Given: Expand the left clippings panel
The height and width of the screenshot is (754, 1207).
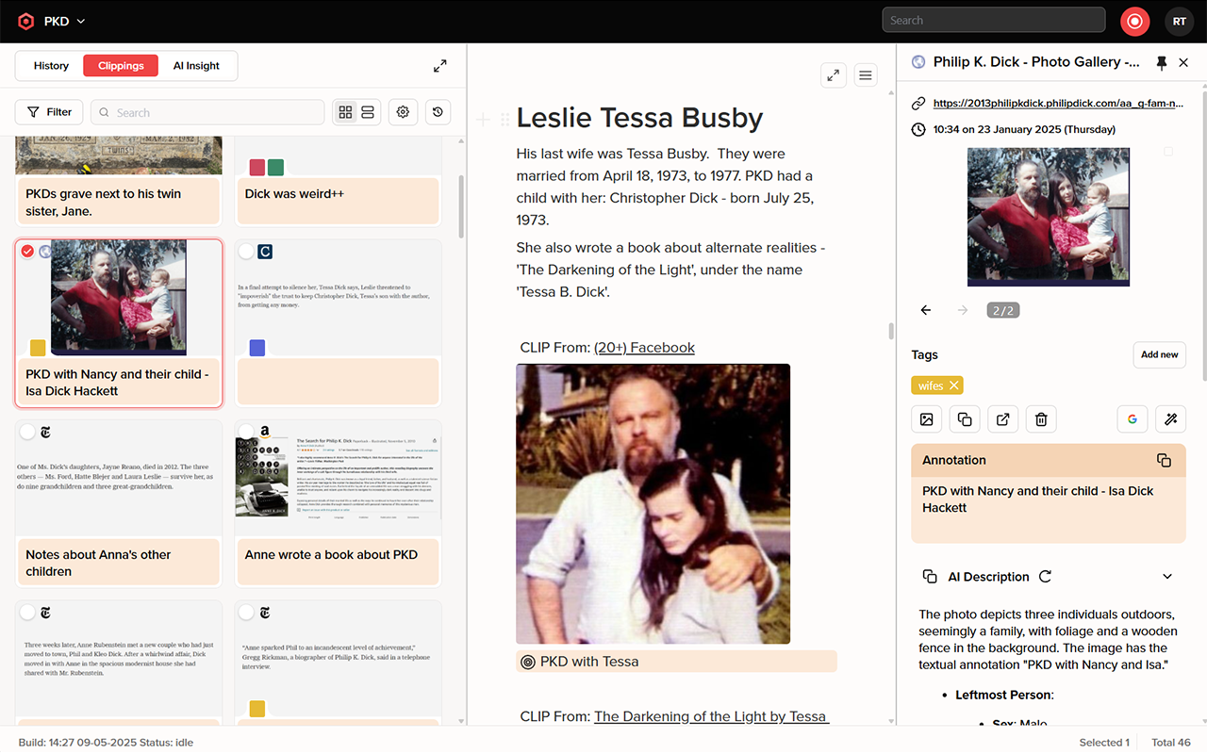Looking at the screenshot, I should pos(440,66).
